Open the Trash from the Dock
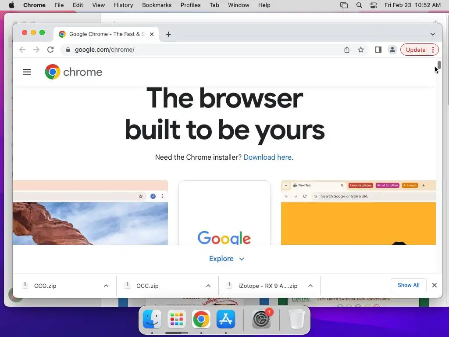 point(297,319)
